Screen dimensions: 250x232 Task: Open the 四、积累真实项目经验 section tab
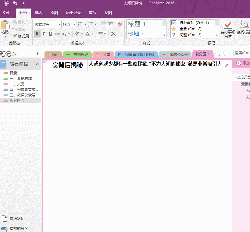[x=136, y=55]
